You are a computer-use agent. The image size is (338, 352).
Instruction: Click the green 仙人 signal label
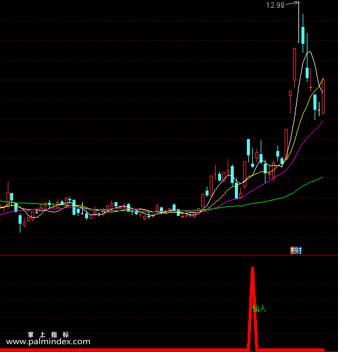(259, 309)
